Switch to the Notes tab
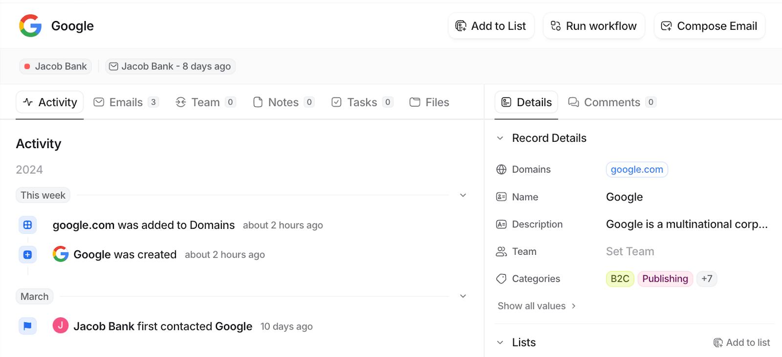The height and width of the screenshot is (357, 782). [x=283, y=102]
